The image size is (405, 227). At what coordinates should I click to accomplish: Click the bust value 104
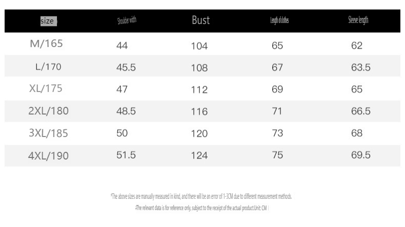coord(199,46)
